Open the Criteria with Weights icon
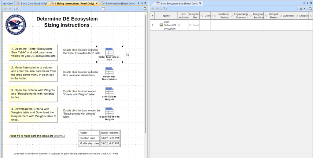This screenshot has width=313, height=158. 109,91
